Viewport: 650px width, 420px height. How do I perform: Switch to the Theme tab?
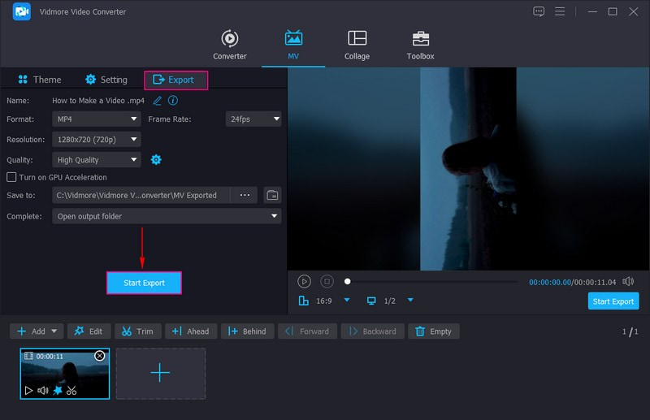tap(39, 80)
